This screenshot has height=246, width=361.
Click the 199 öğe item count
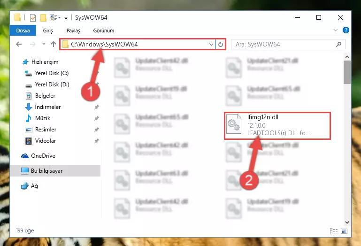25,231
